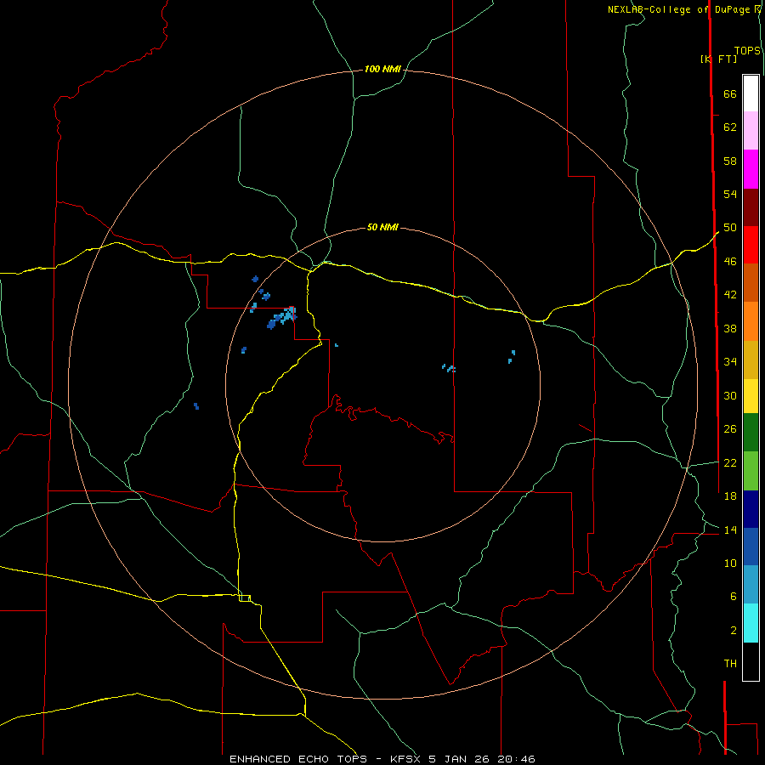Image resolution: width=765 pixels, height=765 pixels.
Task: Pick the light green legend band
Action: 751,471
